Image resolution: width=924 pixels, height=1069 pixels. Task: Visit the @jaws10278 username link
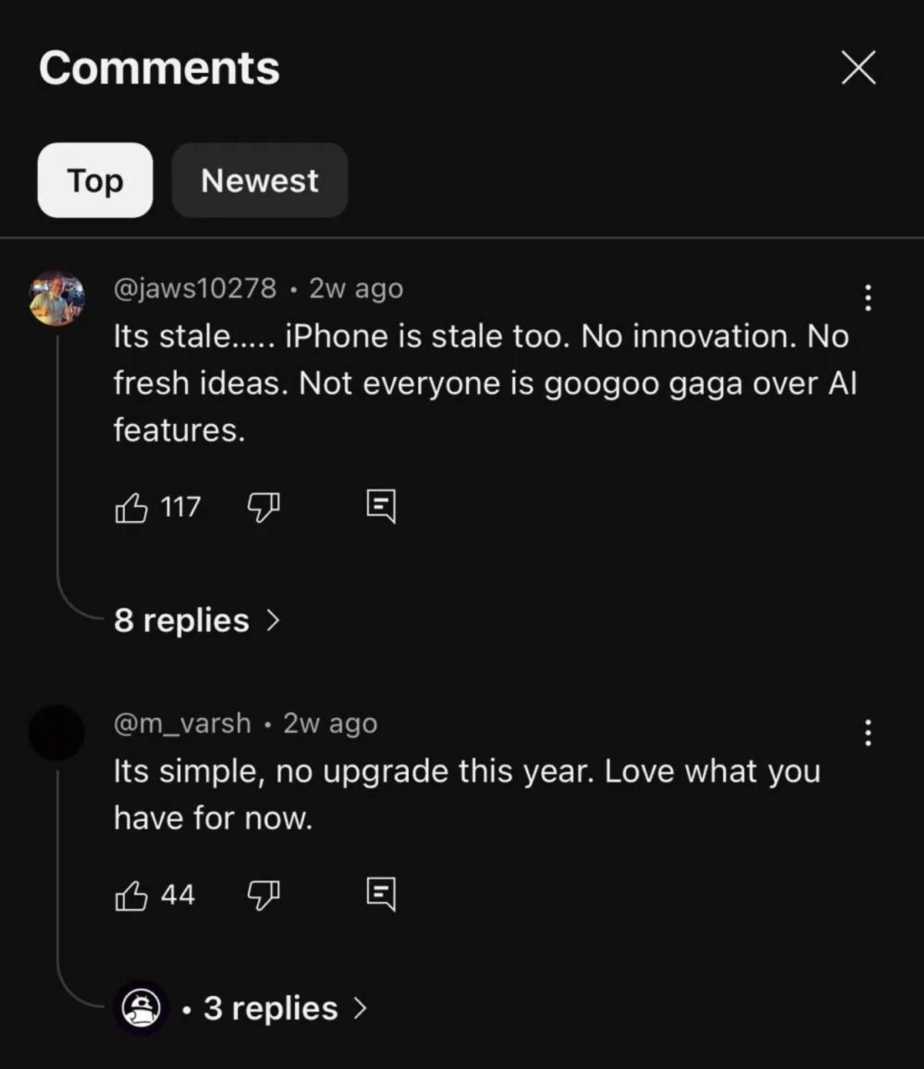(195, 289)
